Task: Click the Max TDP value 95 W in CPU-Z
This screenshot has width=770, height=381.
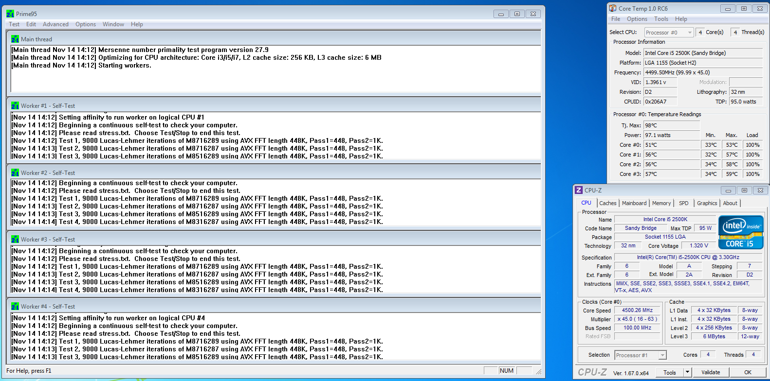Action: point(705,228)
